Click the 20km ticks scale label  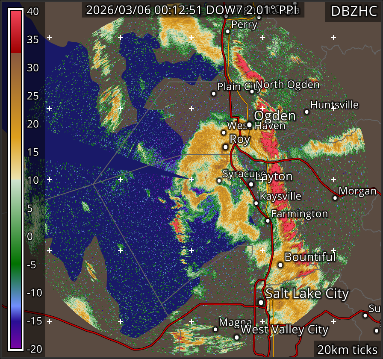pos(347,350)
